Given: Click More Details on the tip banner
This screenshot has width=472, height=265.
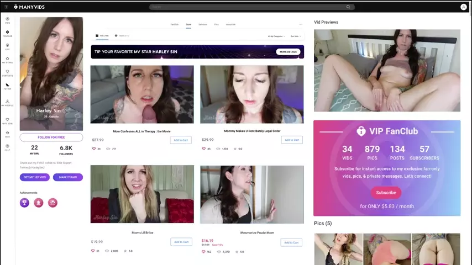Looking at the screenshot, I should point(288,52).
